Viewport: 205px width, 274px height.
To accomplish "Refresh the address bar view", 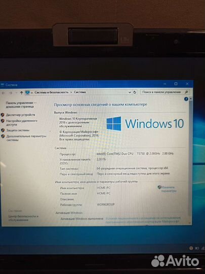I will pos(135,92).
